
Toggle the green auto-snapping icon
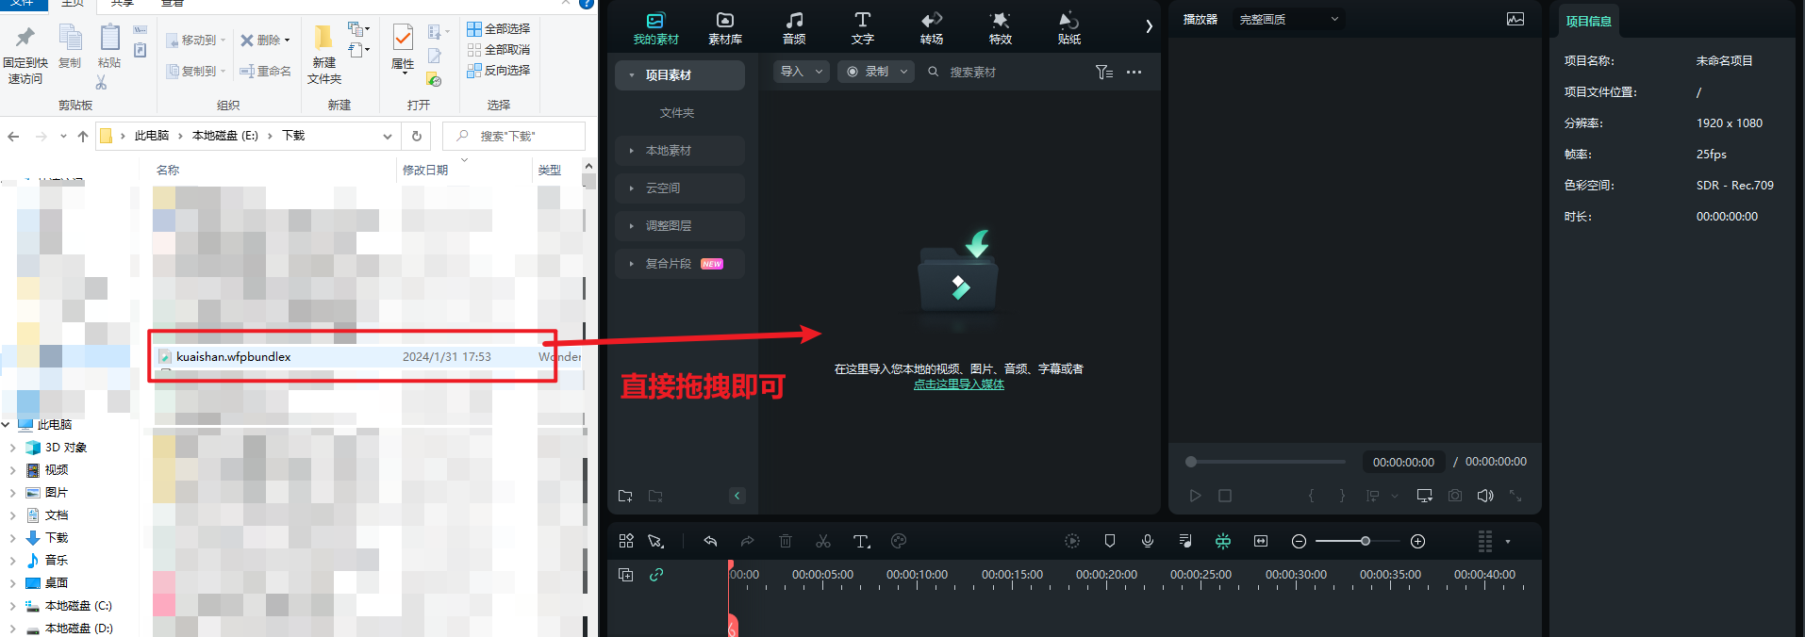pos(1223,541)
